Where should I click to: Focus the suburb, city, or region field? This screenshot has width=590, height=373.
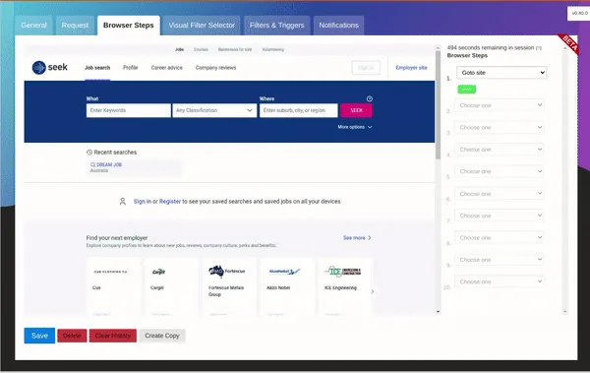tap(298, 110)
